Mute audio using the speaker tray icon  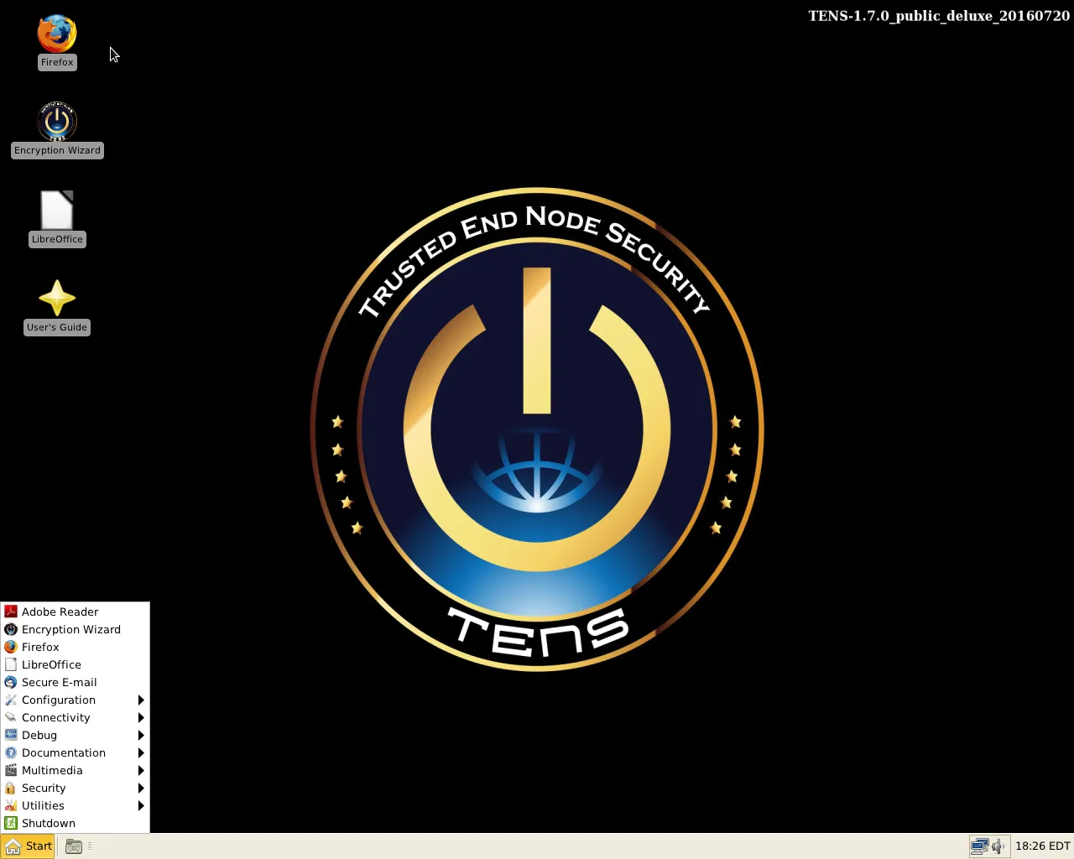997,846
